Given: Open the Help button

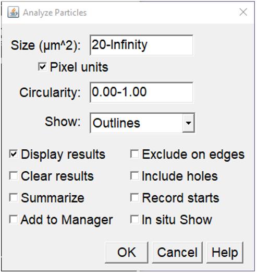Looking at the screenshot, I should (x=225, y=252).
